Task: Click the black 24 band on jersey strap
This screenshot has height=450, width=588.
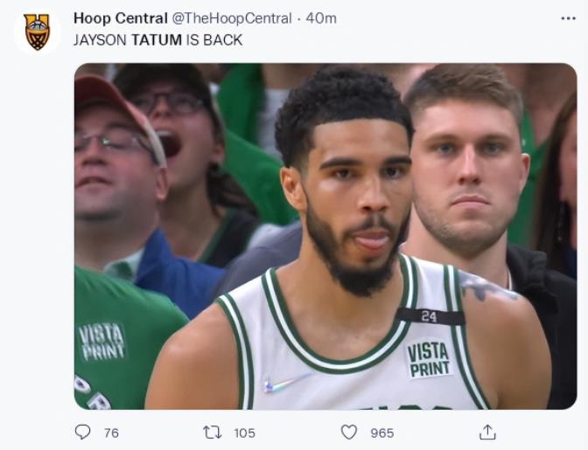Action: click(x=430, y=316)
